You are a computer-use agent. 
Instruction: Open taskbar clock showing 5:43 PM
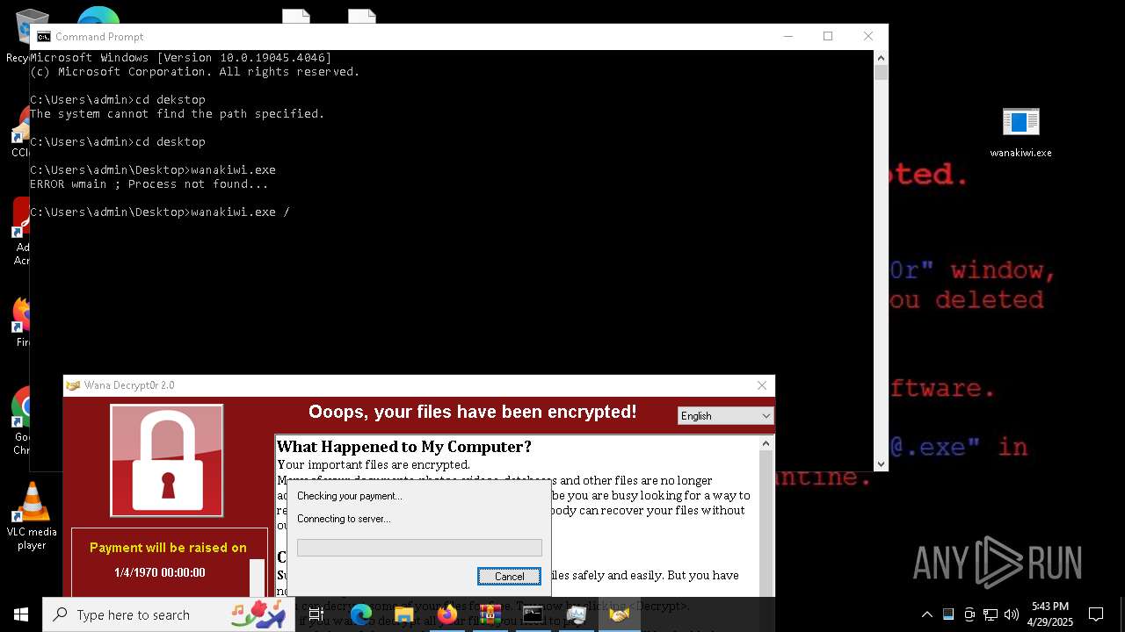1050,614
